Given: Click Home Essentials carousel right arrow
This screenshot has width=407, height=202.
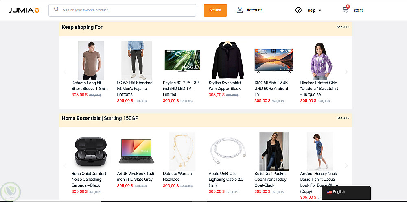Looking at the screenshot, I should (x=346, y=166).
